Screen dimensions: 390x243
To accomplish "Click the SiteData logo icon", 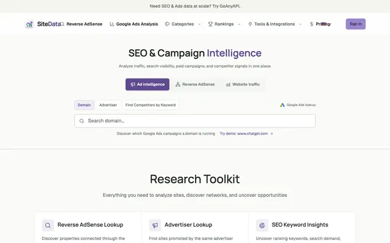I will click(x=29, y=24).
